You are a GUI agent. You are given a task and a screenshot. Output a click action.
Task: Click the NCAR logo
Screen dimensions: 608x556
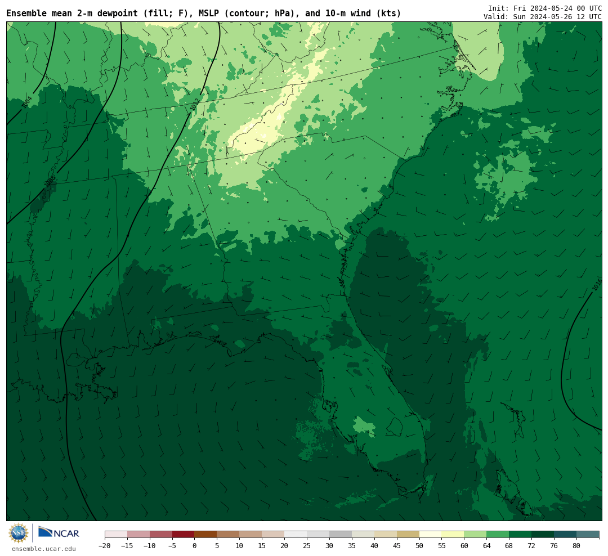[59, 532]
